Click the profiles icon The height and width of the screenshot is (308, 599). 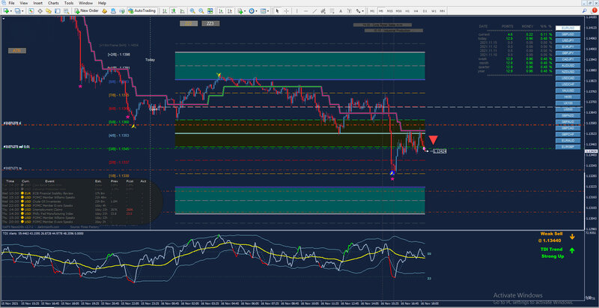[17, 10]
